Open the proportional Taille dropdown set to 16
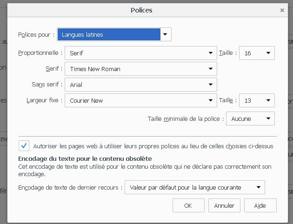This screenshot has width=293, height=224. click(x=257, y=53)
